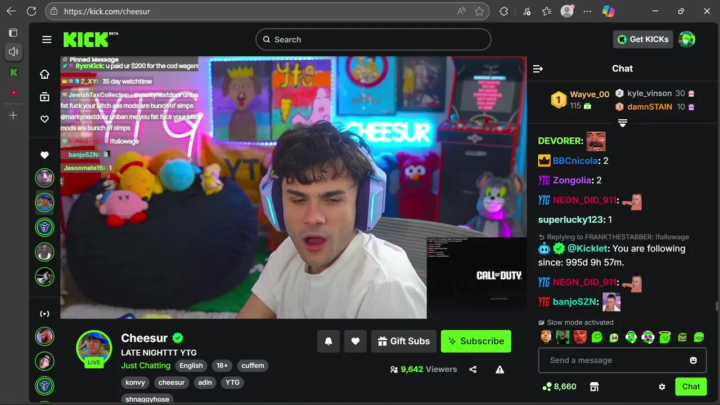This screenshot has height=405, width=720.
Task: Open Browse icon in Kick sidebar
Action: [44, 97]
